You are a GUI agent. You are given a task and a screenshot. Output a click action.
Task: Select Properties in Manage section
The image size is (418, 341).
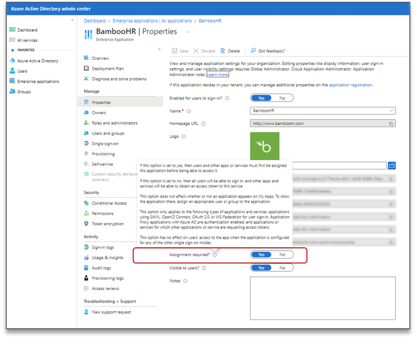tap(120, 102)
